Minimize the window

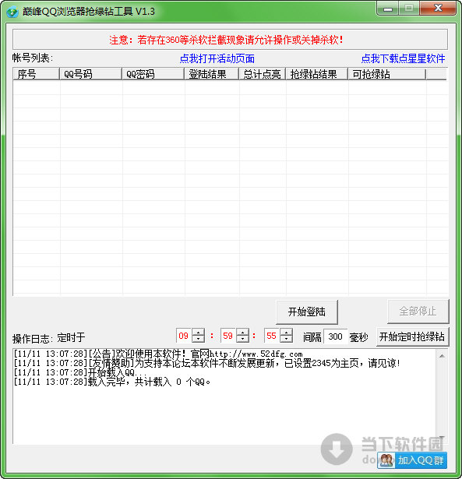388,9
